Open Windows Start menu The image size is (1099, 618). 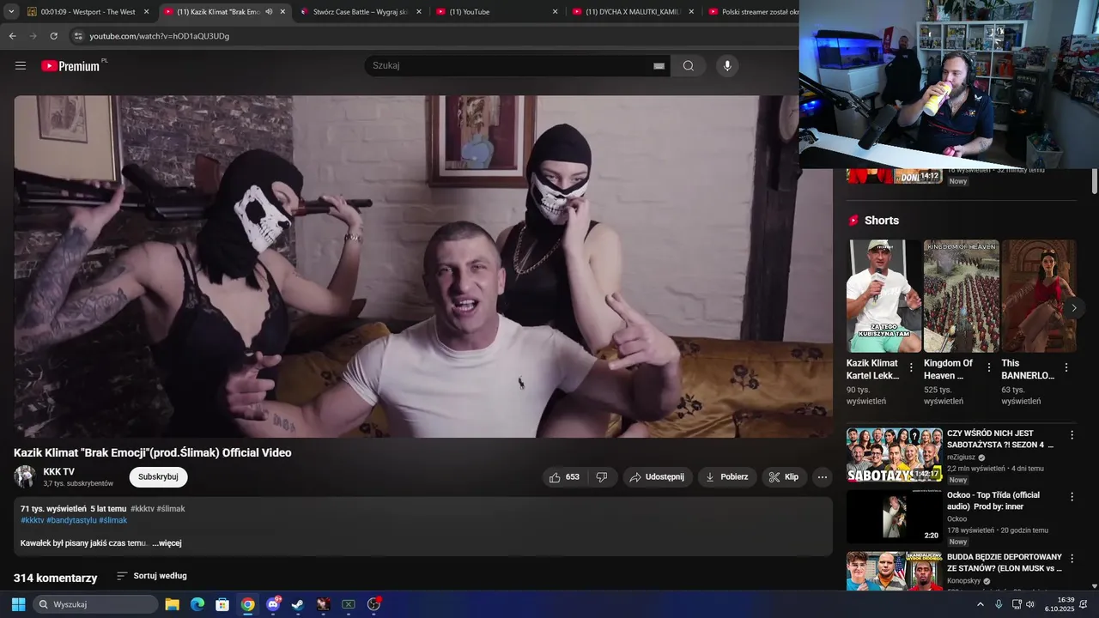(18, 604)
